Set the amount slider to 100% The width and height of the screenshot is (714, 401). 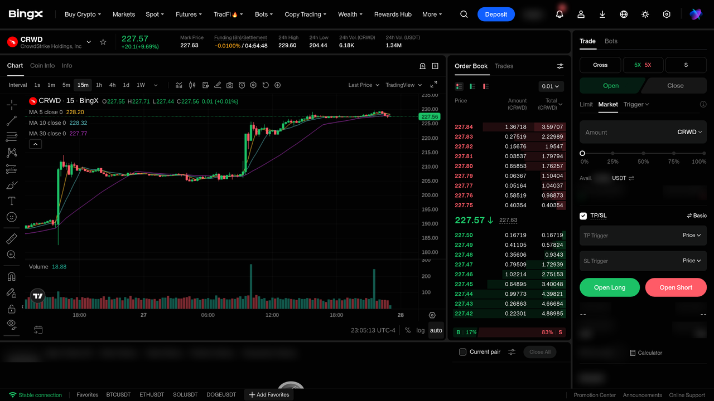703,153
